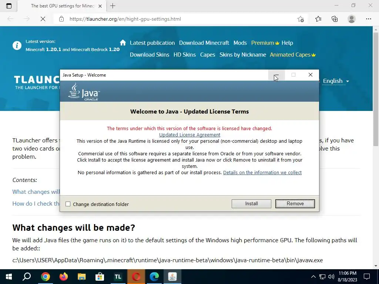Open the Windows Start menu
Screen dimensions: 379x284
pos(9,277)
